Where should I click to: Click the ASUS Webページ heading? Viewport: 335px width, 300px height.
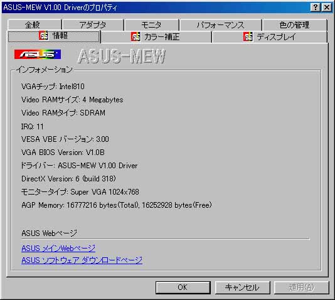click(49, 233)
